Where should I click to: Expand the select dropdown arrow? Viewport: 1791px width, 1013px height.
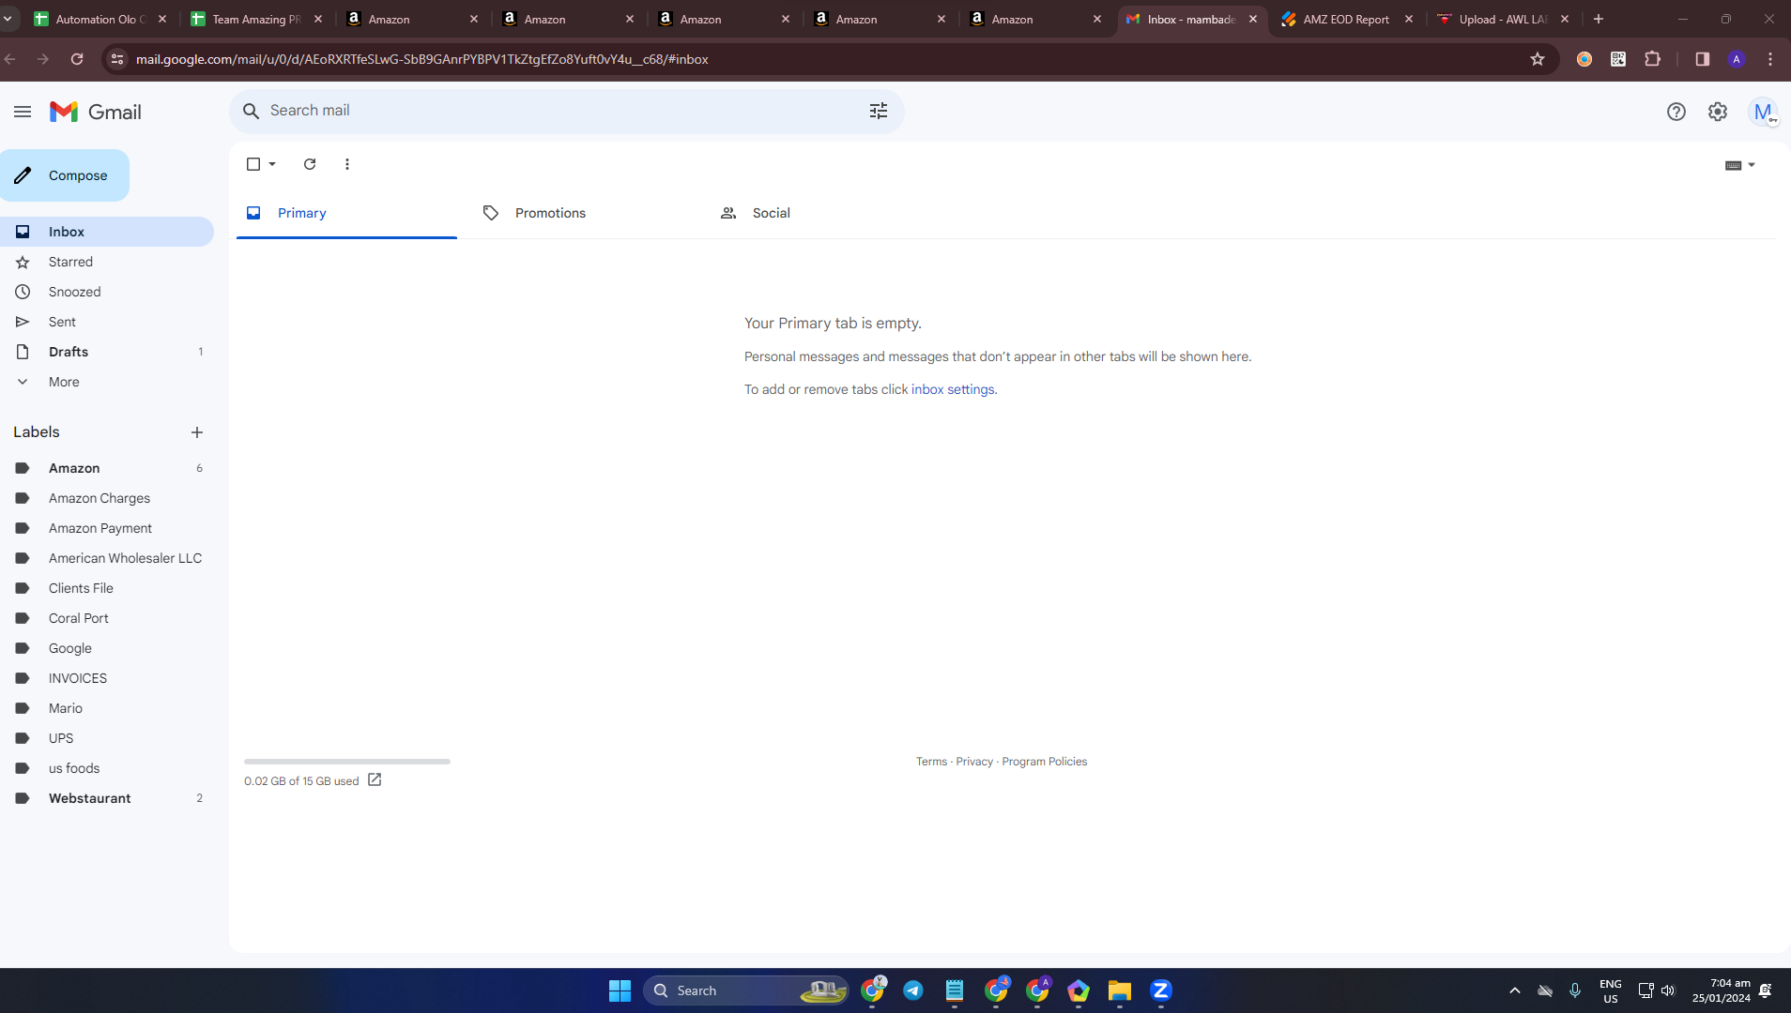(x=272, y=164)
